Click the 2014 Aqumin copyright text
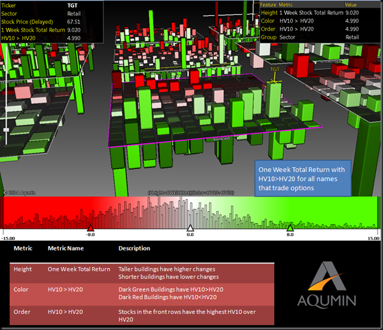The width and height of the screenshot is (383, 330). (x=20, y=193)
